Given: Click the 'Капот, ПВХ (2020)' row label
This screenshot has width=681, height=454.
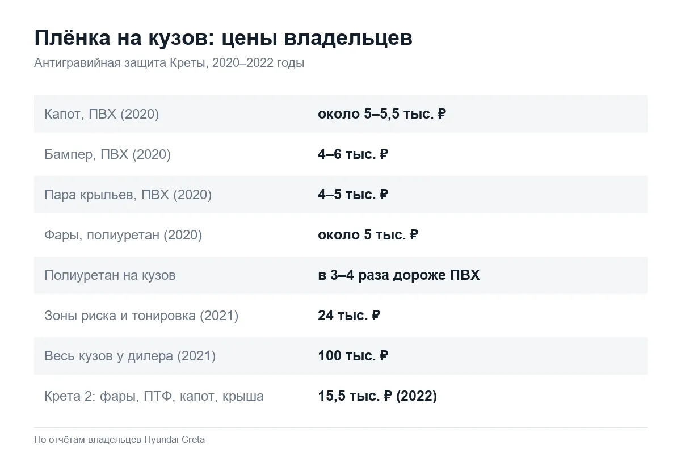Looking at the screenshot, I should (x=102, y=114).
